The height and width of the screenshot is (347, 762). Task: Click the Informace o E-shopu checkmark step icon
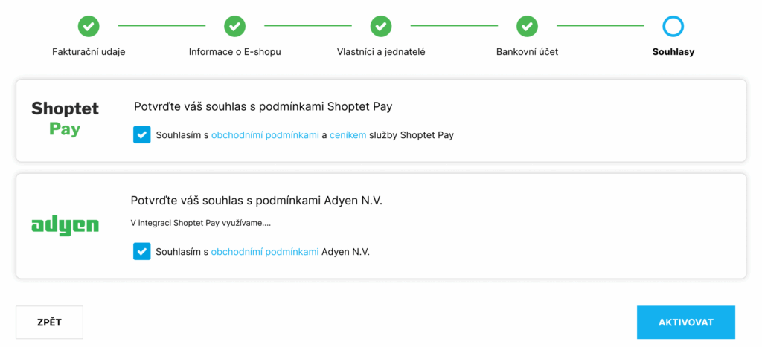[x=234, y=26]
